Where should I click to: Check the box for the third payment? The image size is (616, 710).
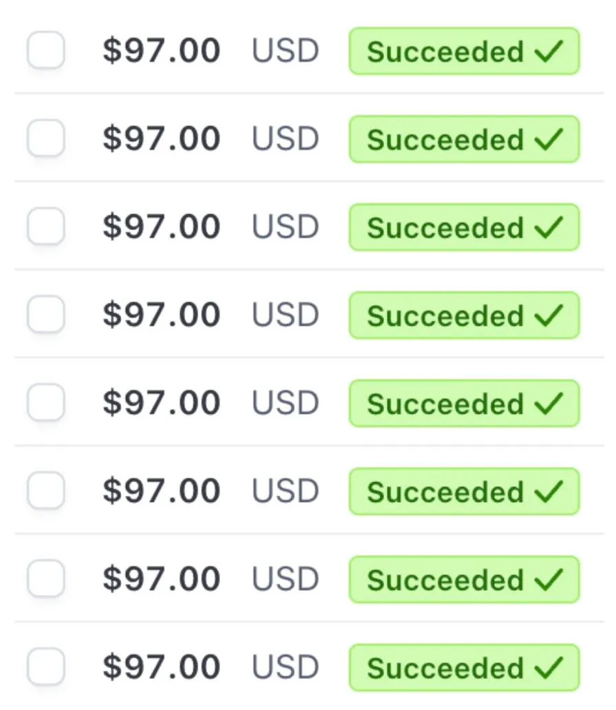click(46, 227)
